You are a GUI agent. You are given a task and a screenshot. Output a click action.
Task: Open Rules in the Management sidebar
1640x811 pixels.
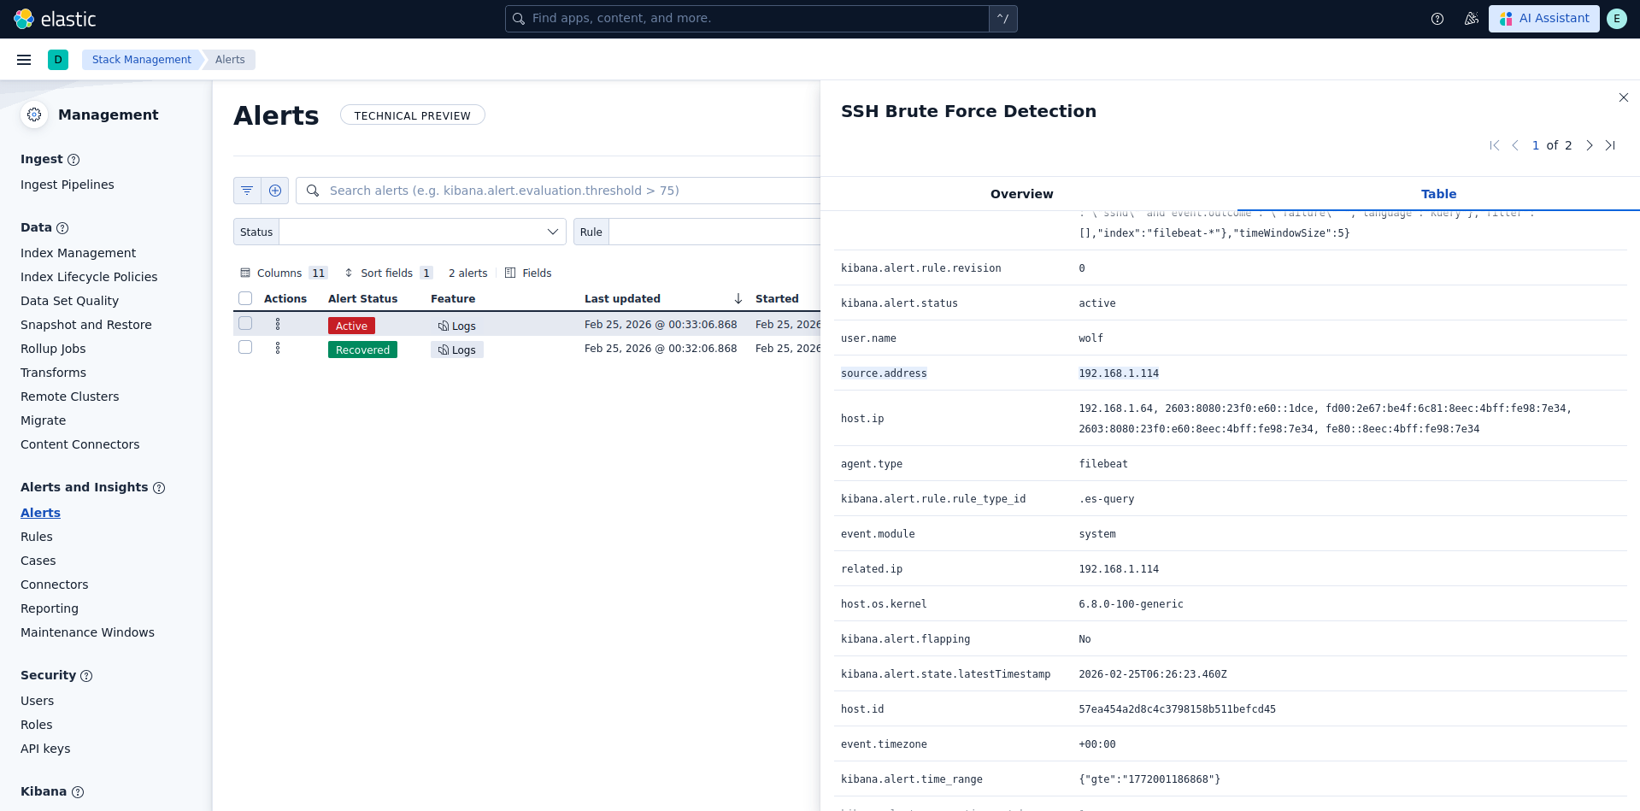click(37, 537)
